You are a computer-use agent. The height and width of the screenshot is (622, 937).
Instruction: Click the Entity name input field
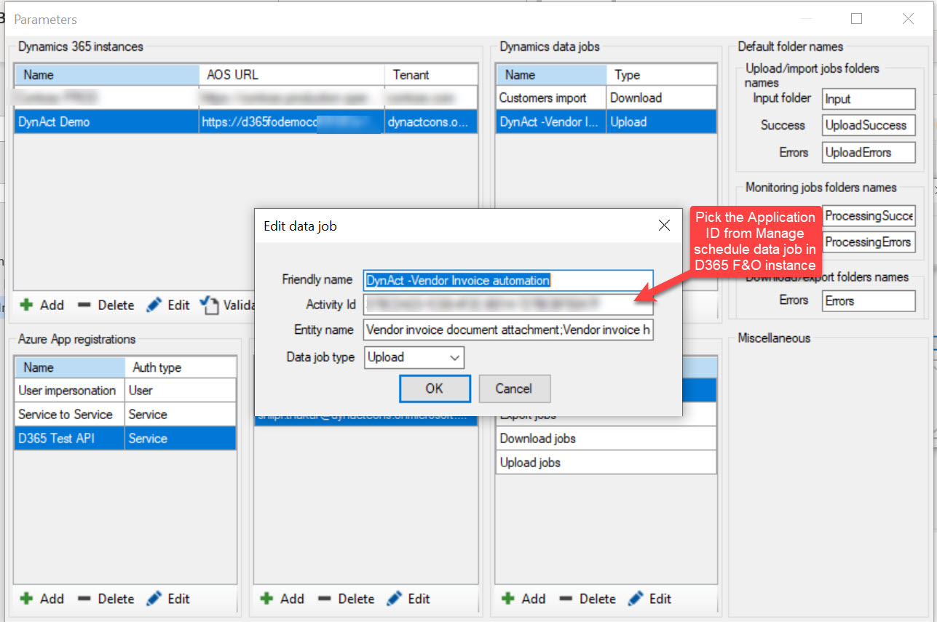tap(508, 330)
